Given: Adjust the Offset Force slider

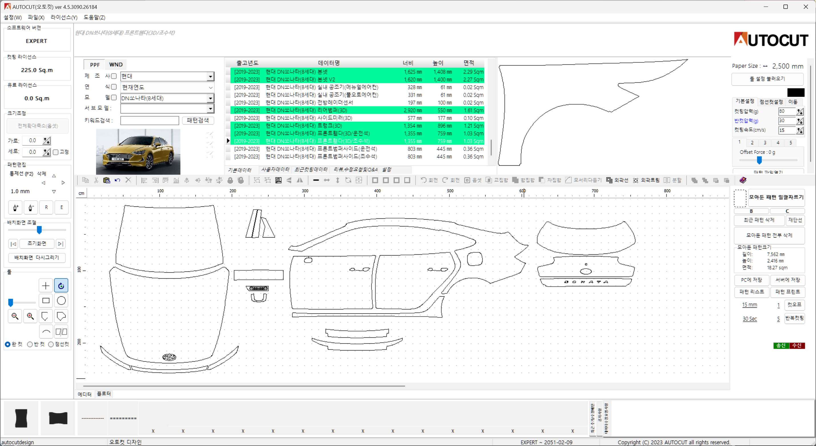Looking at the screenshot, I should [759, 161].
